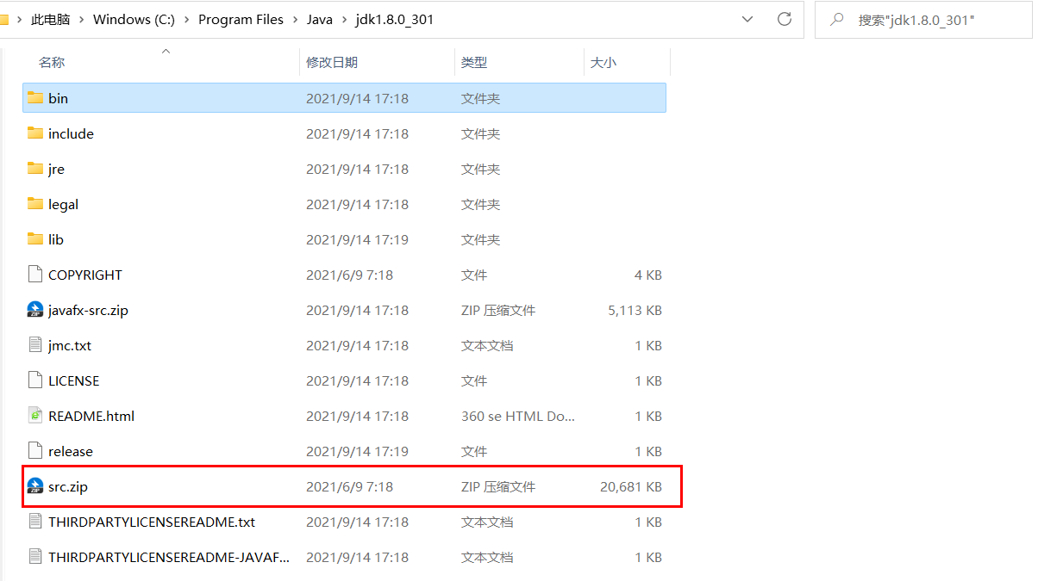Click the 5,113 KB size value
Screen dimensions: 1038x581
click(x=635, y=310)
